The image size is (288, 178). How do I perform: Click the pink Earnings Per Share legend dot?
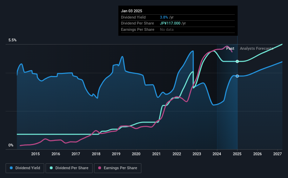[x=100, y=168]
